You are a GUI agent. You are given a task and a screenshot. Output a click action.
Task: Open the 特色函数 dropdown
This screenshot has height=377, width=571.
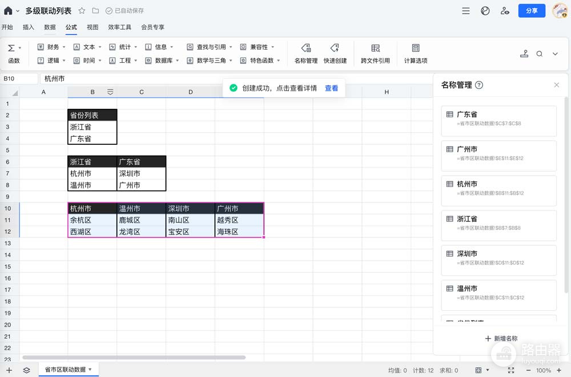260,60
